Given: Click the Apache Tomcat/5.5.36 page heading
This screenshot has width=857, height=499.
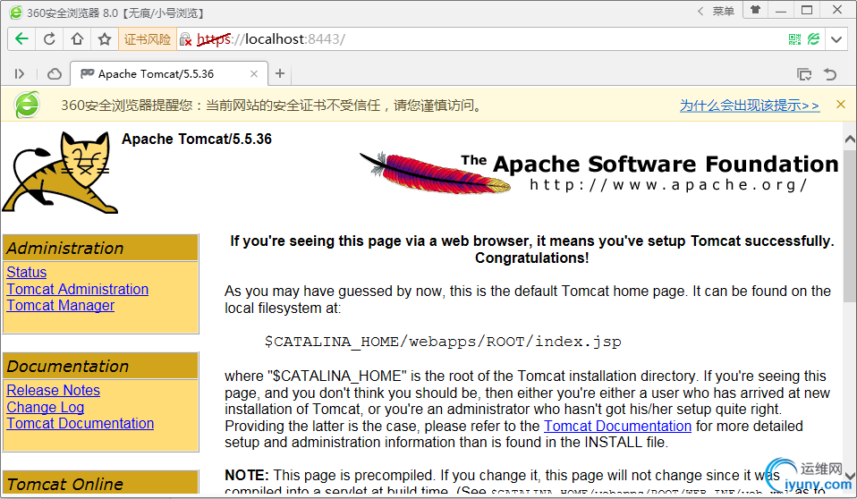Looking at the screenshot, I should pos(197,139).
